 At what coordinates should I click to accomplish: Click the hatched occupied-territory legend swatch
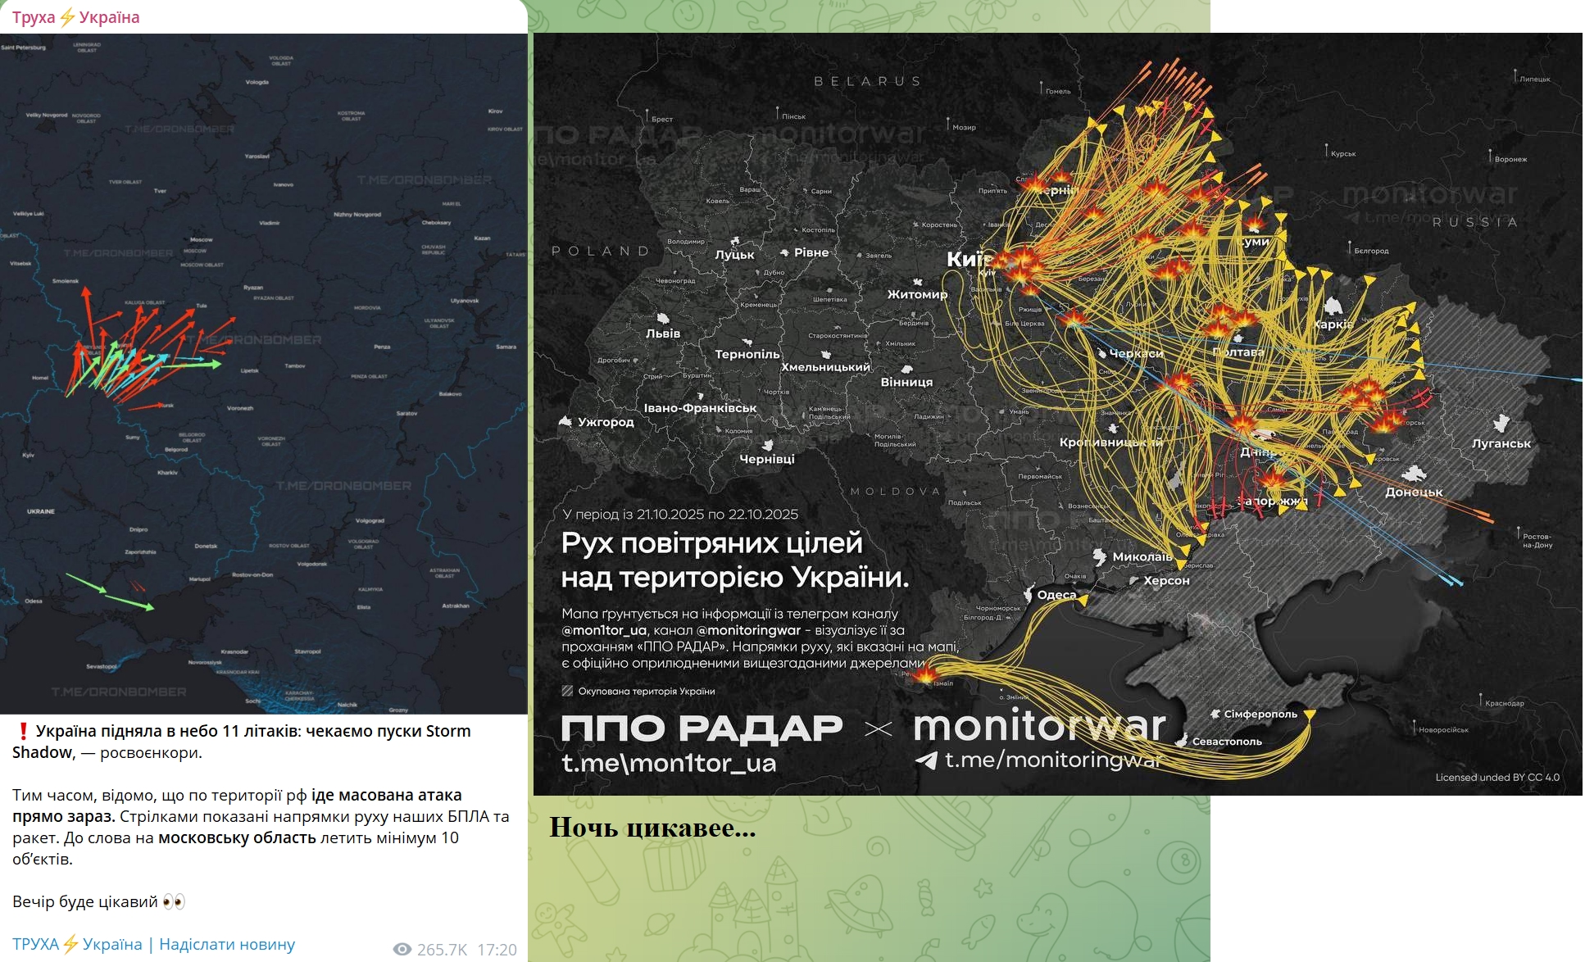pos(567,691)
